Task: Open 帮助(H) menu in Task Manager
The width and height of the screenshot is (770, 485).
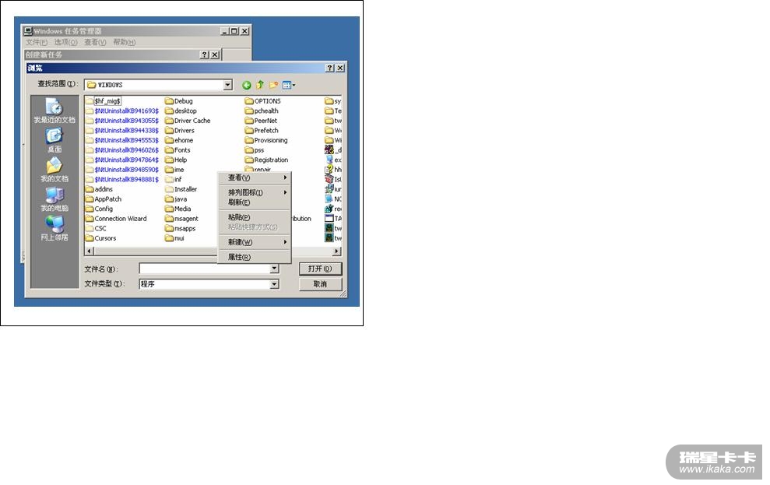Action: pos(125,42)
